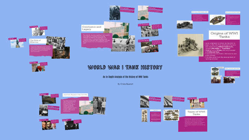Select the arched bridge photo thumbnail

[x=49, y=100]
